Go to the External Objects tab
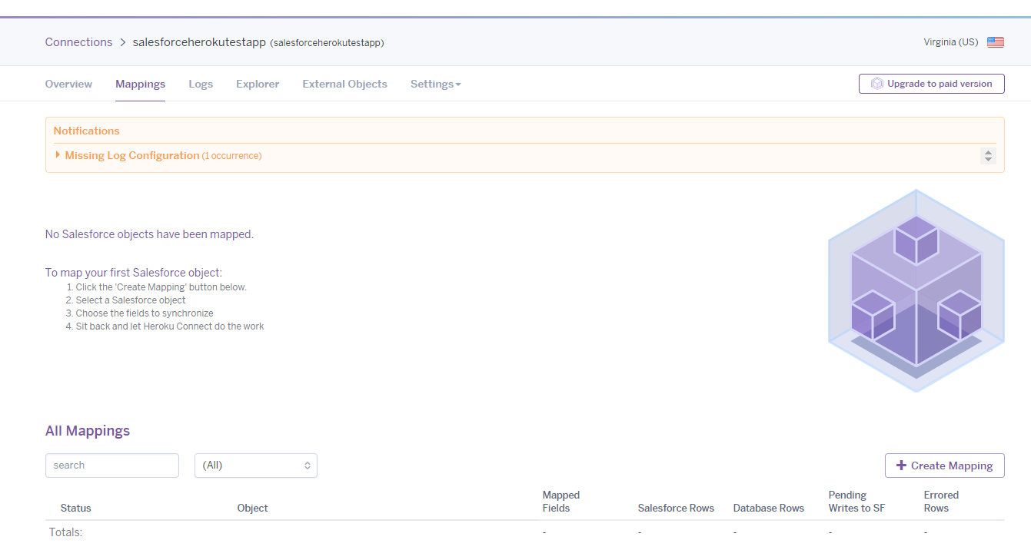The height and width of the screenshot is (550, 1031). (344, 84)
